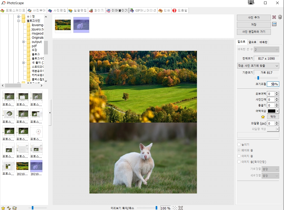Increase the 둥글기 value with the up arrow

pyautogui.click(x=277, y=104)
